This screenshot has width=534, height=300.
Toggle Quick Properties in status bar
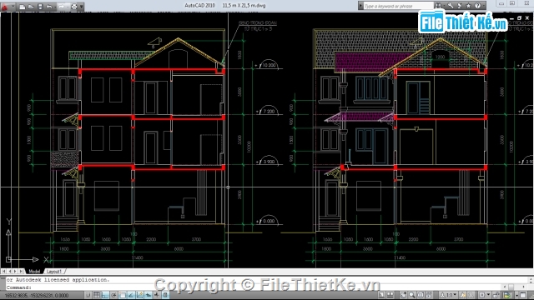pos(165,295)
